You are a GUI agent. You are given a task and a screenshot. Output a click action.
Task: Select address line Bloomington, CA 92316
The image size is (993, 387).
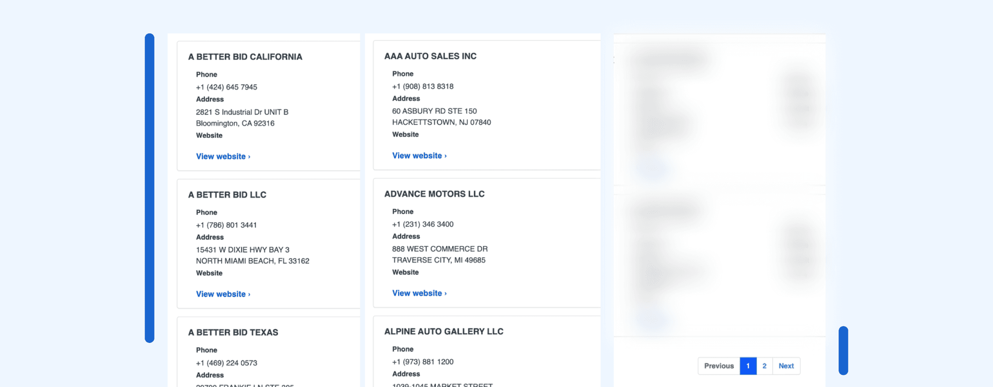tap(235, 123)
